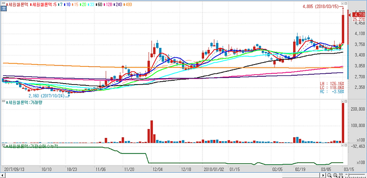Select the 세원셀론텍 :5 moving average legend
The height and width of the screenshot is (178, 367).
point(43,4)
